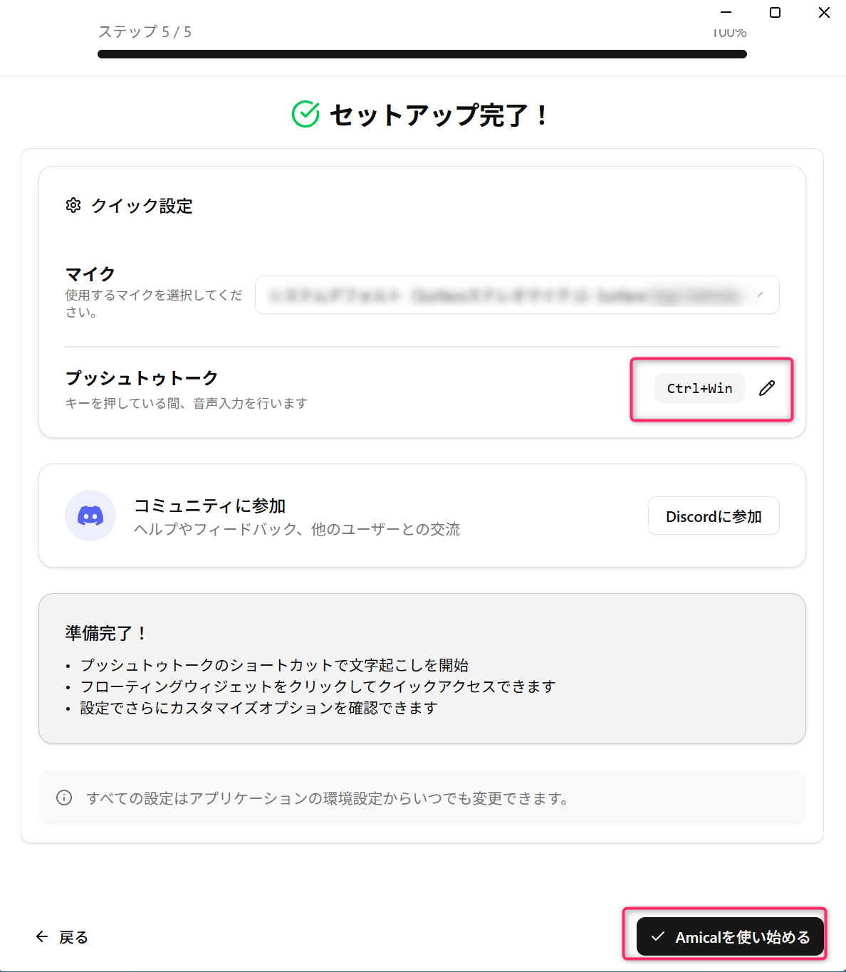Click the chevron in the microphone combo box
This screenshot has height=972, width=846.
[760, 295]
